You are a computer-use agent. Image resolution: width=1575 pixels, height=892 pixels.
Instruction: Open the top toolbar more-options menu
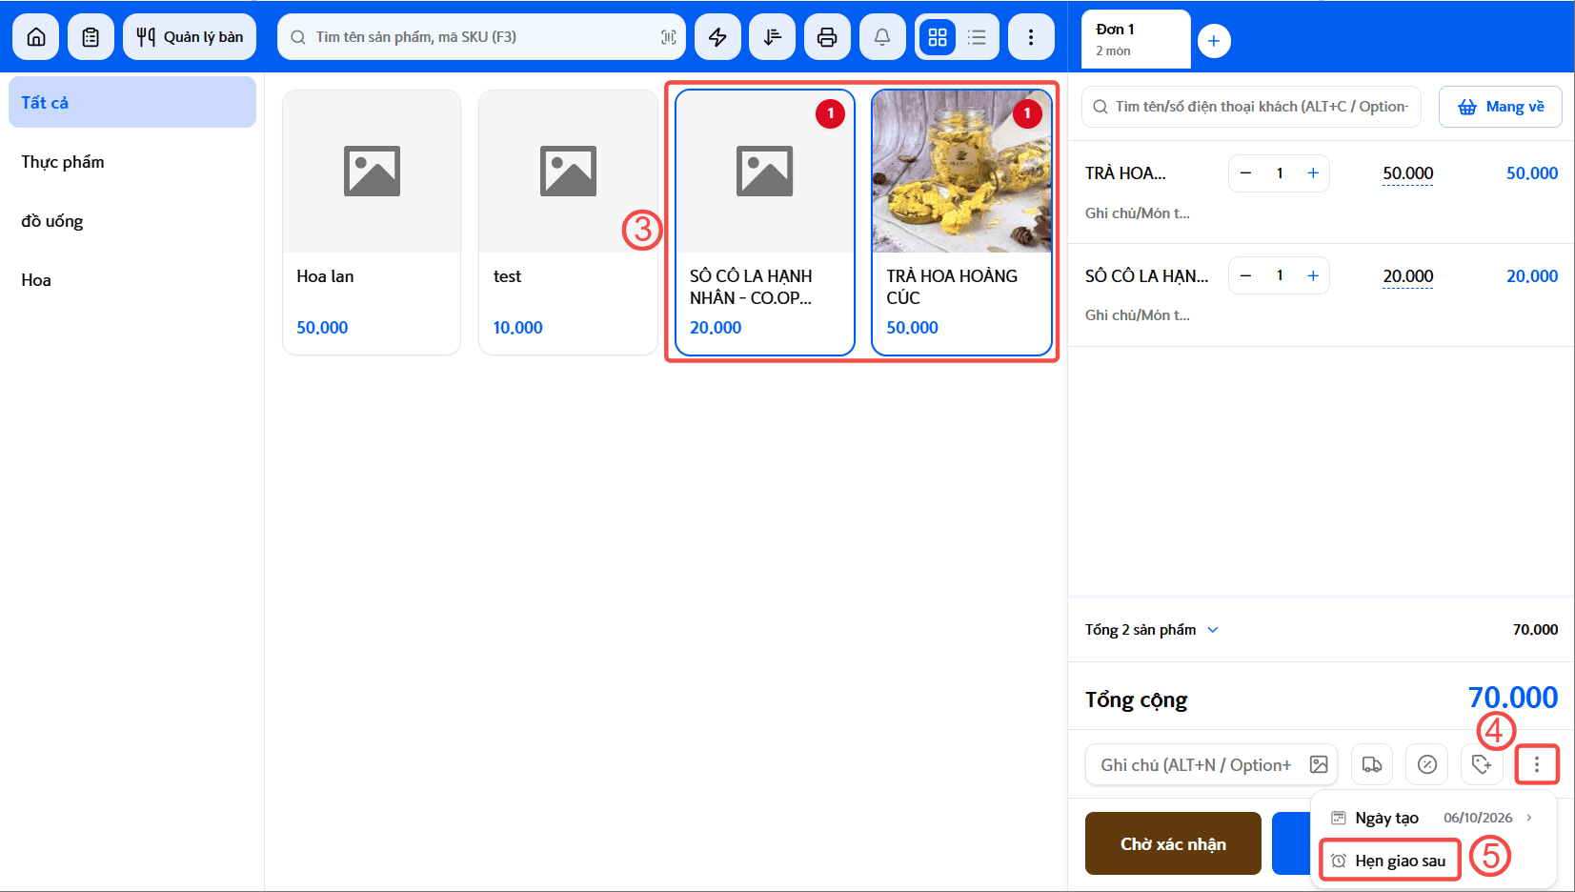[x=1031, y=37]
